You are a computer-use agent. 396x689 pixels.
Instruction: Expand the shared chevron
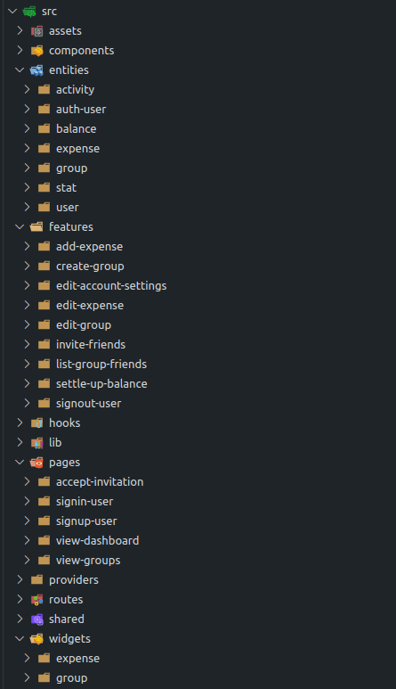click(20, 619)
